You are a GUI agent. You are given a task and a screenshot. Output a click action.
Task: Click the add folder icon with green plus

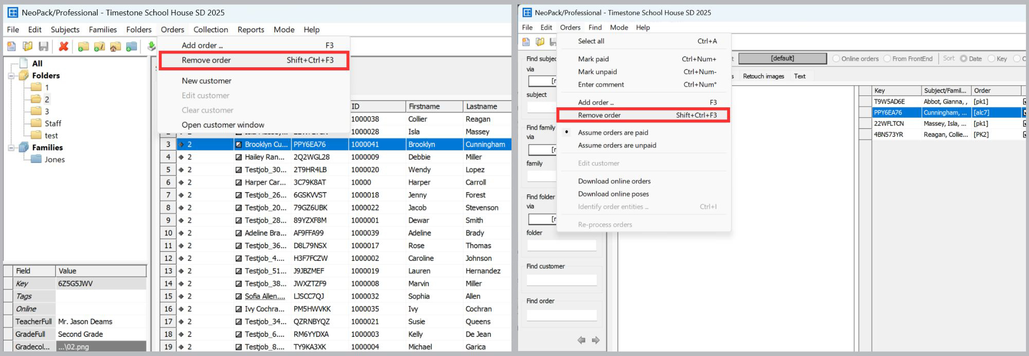tap(83, 46)
